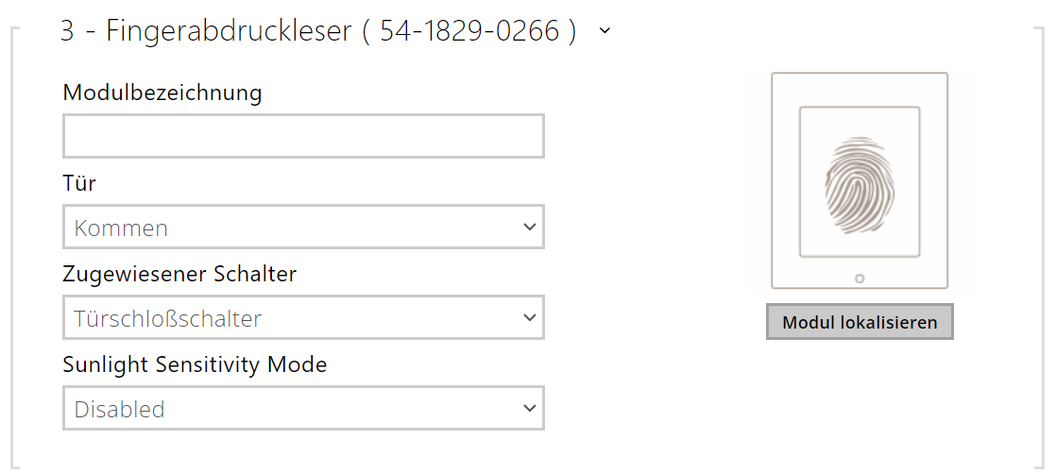This screenshot has width=1055, height=474.
Task: Click the small circle below the fingerprint sensor
Action: point(859,279)
